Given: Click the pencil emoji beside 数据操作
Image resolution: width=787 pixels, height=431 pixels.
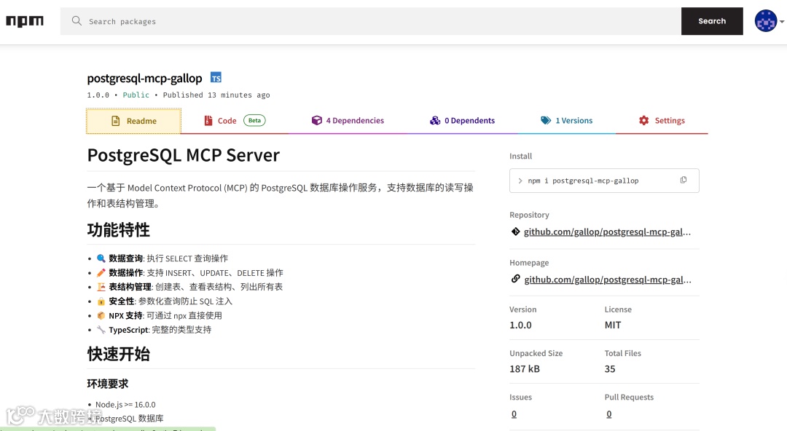Looking at the screenshot, I should pyautogui.click(x=101, y=273).
